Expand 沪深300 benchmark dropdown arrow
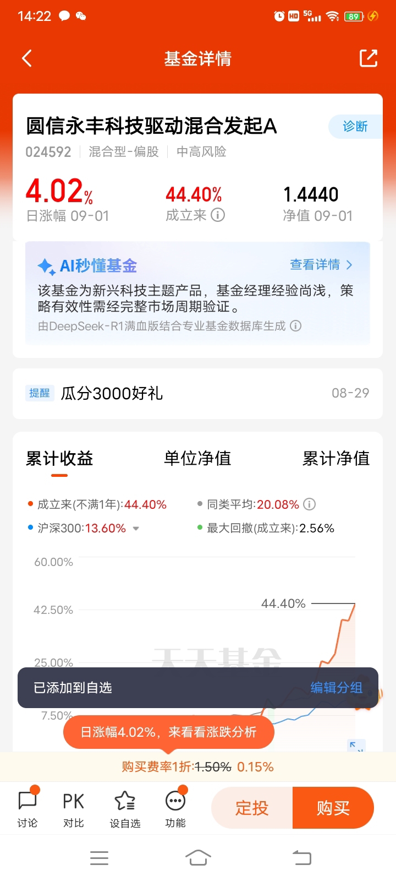The height and width of the screenshot is (881, 396). coord(136,529)
